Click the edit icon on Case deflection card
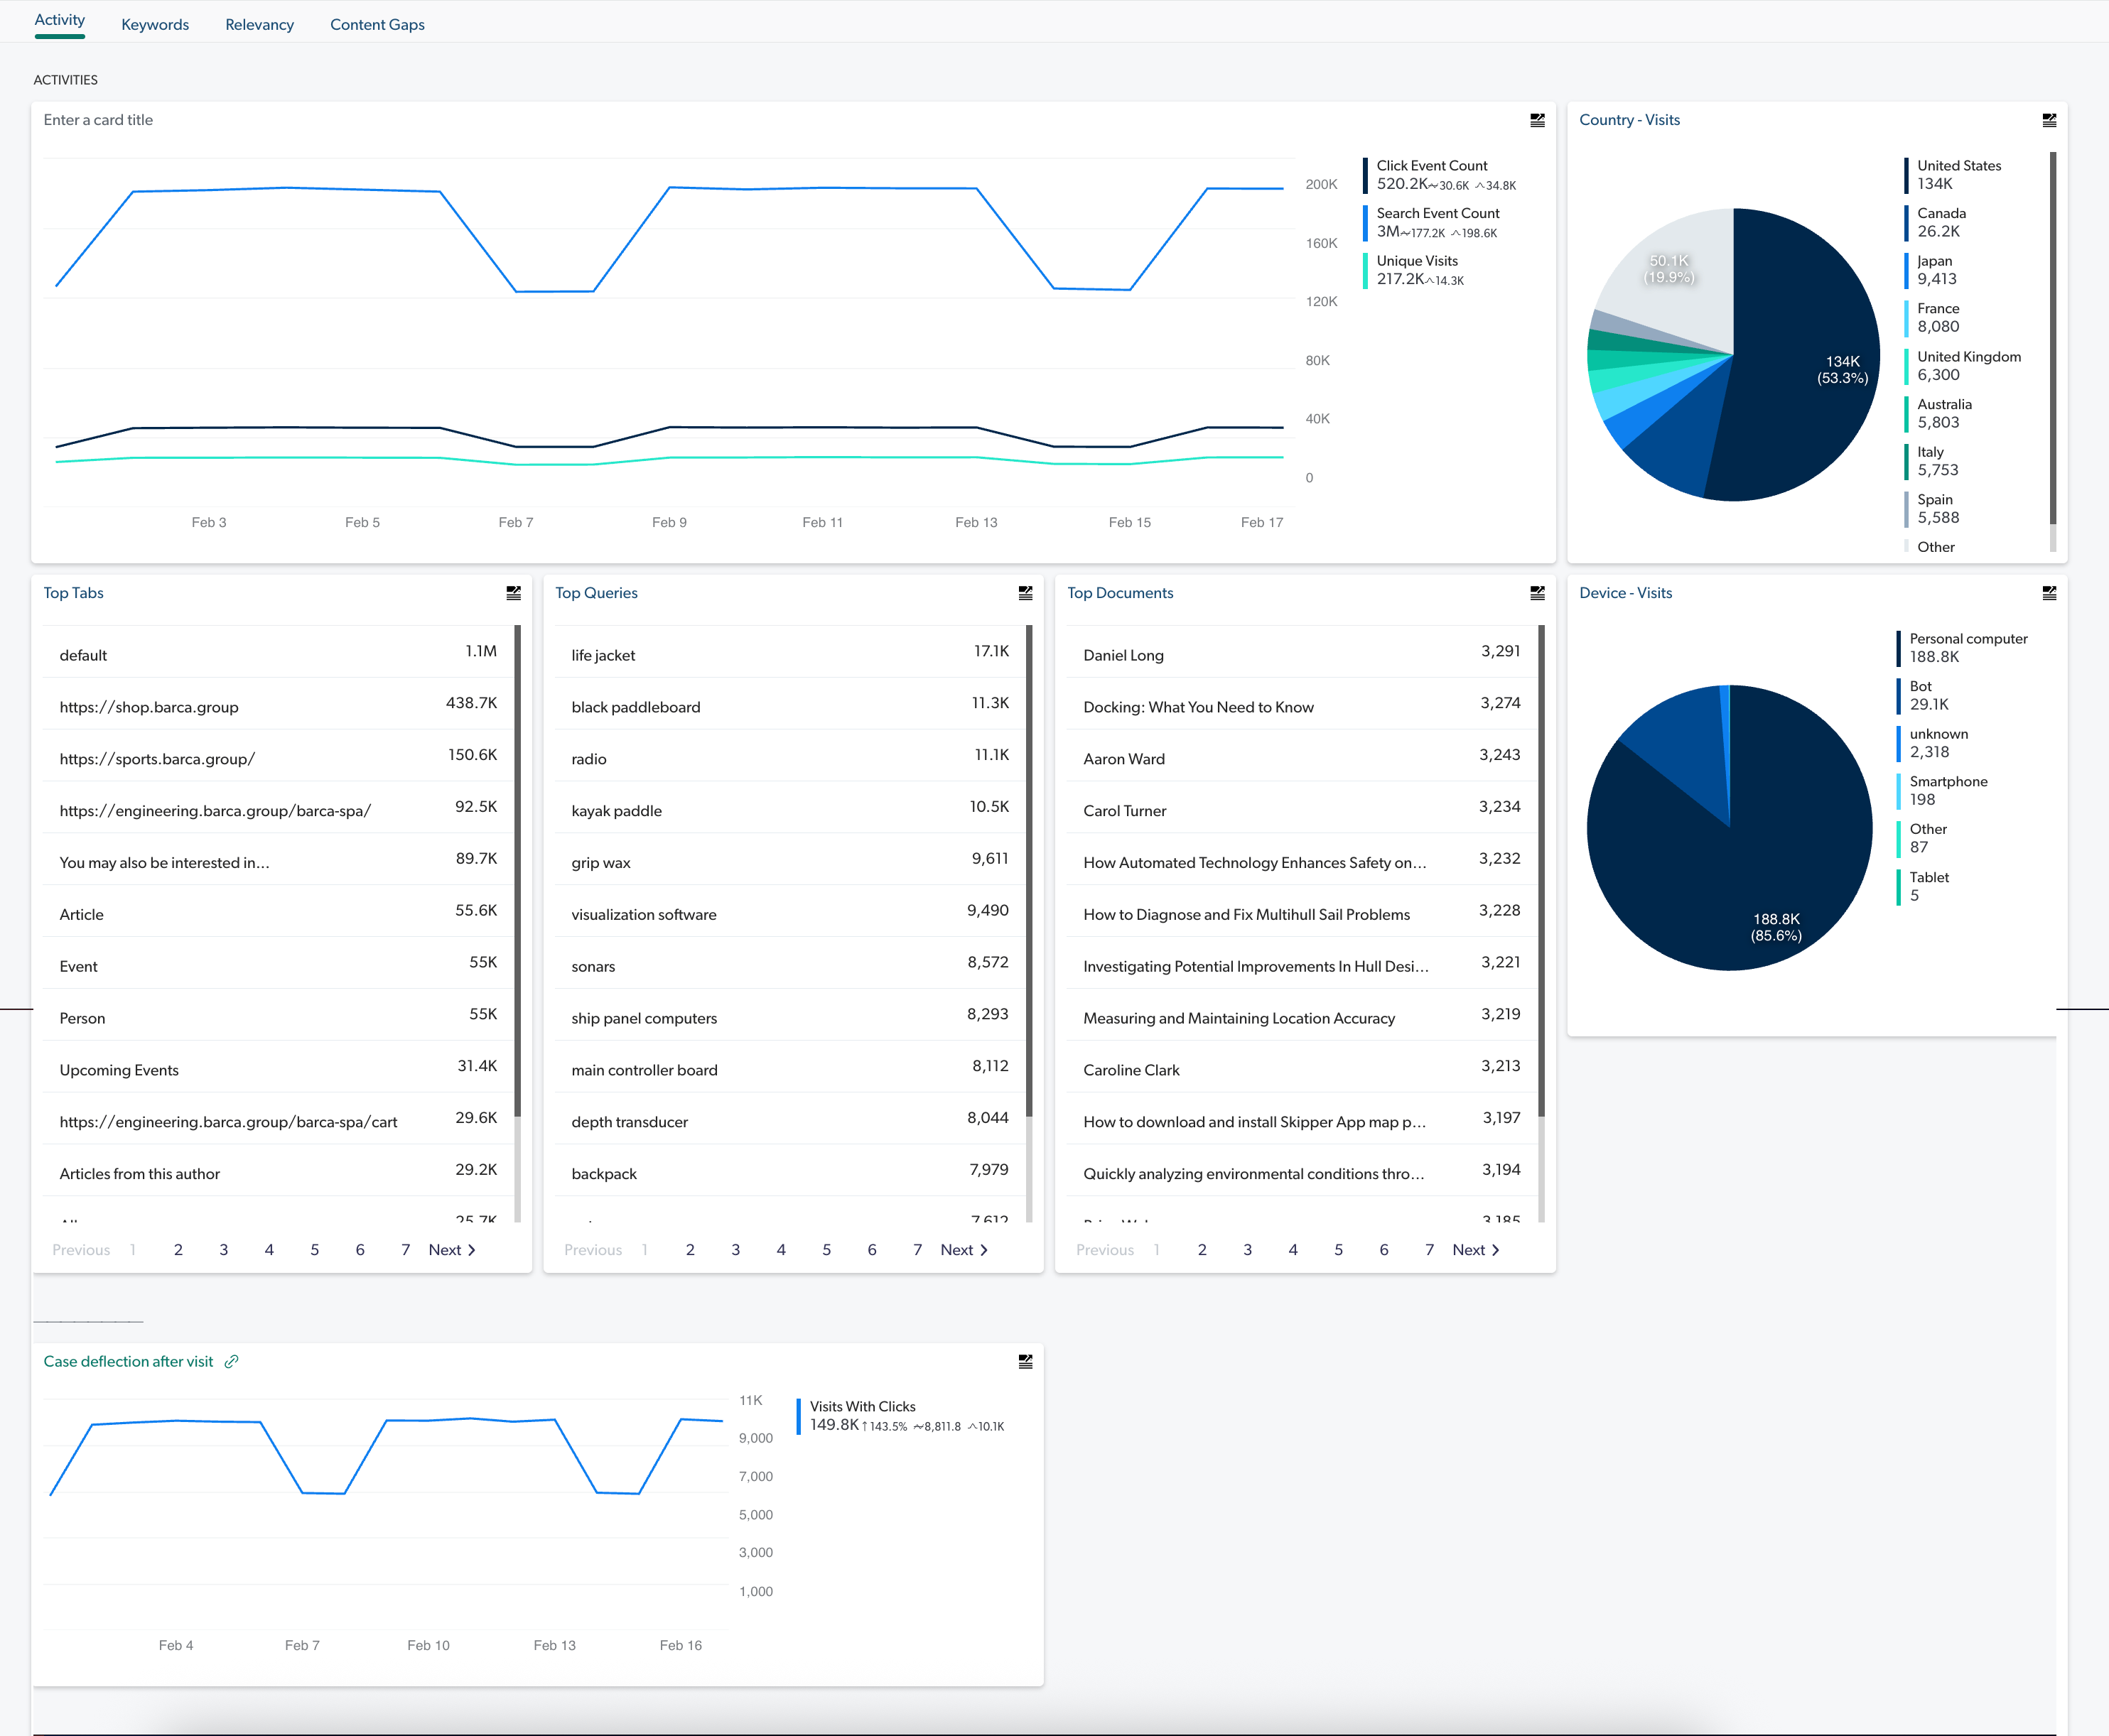Screen dimensions: 2109x1736 1025,1360
